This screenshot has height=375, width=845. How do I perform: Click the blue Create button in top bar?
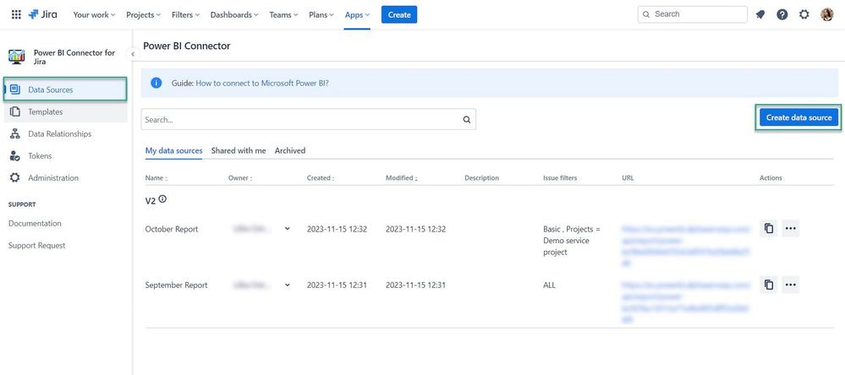pos(398,14)
